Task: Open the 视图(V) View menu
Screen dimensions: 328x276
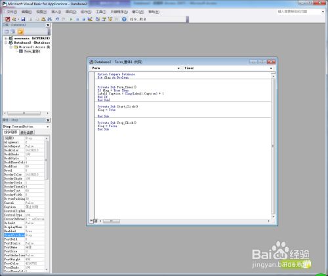Action: tap(41, 12)
